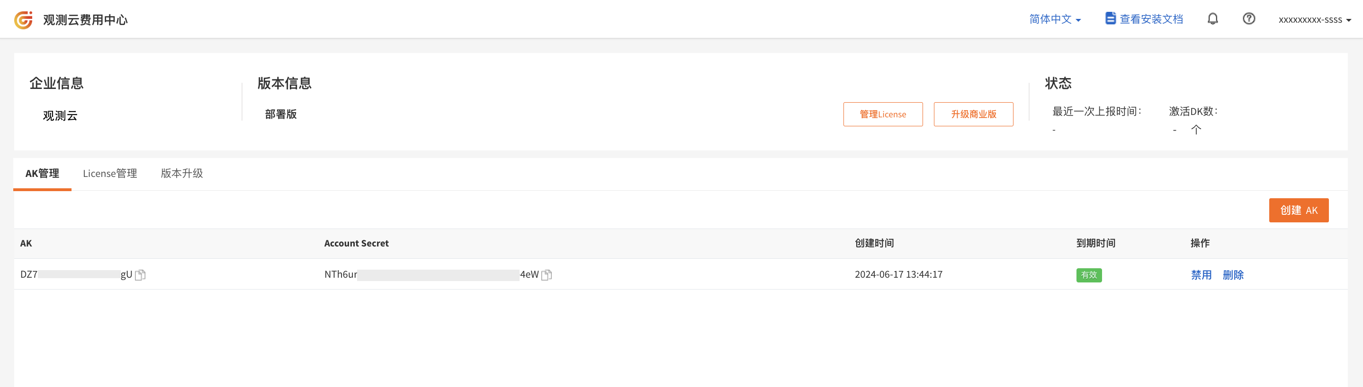This screenshot has height=387, width=1363.
Task: Click the 创建 AK button
Action: (x=1299, y=211)
